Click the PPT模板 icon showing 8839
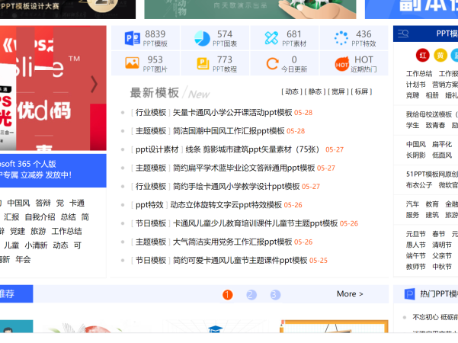The image size is (458, 343). [x=132, y=39]
